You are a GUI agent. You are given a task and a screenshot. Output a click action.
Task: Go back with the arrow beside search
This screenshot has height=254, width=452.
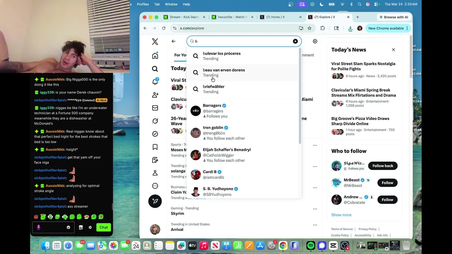[173, 41]
